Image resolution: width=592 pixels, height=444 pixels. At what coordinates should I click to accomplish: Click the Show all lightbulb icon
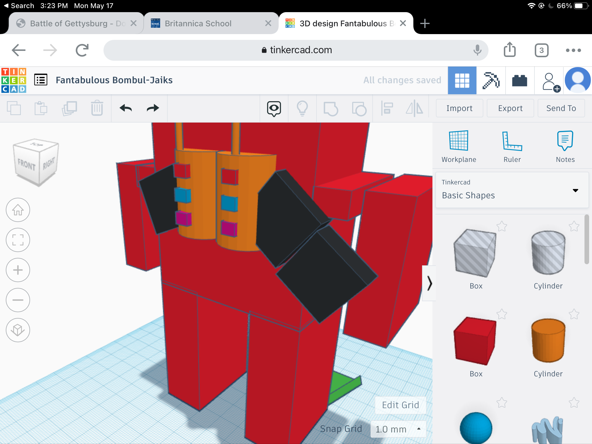(302, 108)
